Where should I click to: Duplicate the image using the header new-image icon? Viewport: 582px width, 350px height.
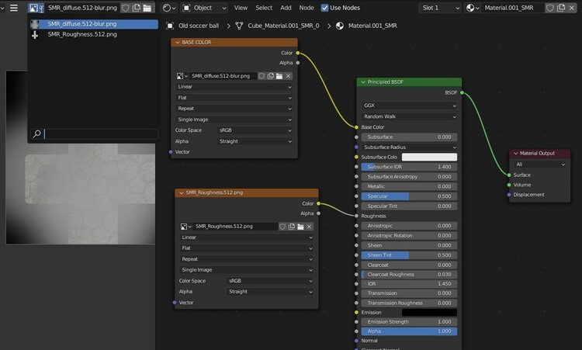coord(137,8)
